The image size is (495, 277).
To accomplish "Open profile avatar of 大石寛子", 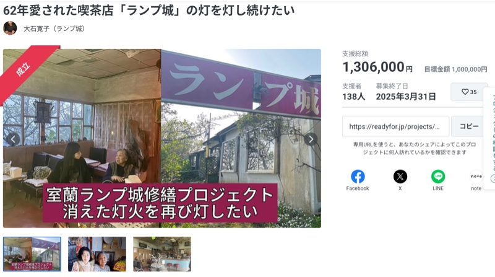I will [10, 28].
